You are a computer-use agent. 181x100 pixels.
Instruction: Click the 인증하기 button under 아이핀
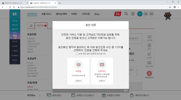[x=78, y=81]
